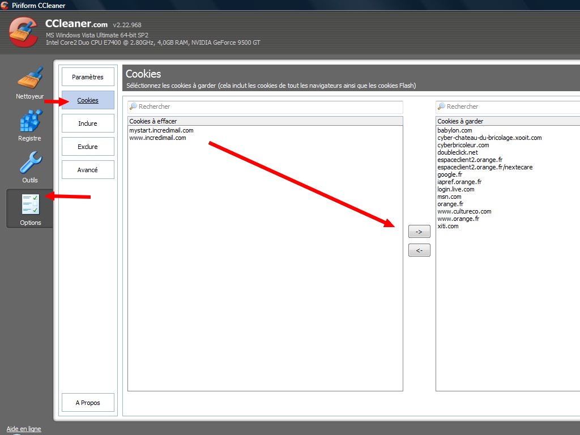Screen dimensions: 580x435
Task: Open the Nettoyeur cleaner section
Action: coord(30,83)
